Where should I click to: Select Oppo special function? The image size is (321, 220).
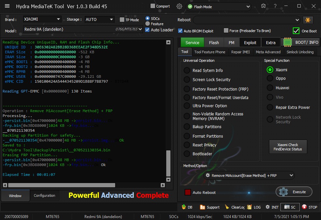click(270, 78)
